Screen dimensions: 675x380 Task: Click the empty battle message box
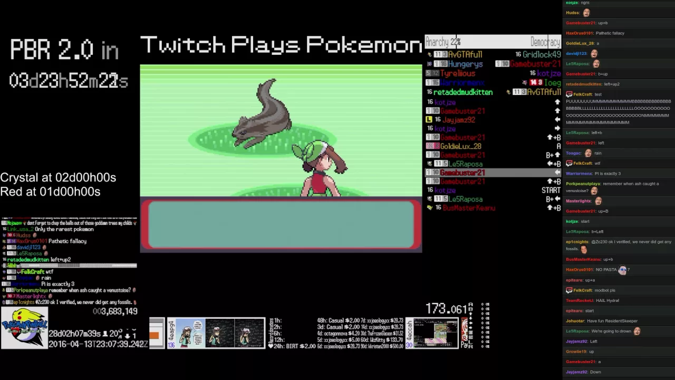click(x=281, y=224)
